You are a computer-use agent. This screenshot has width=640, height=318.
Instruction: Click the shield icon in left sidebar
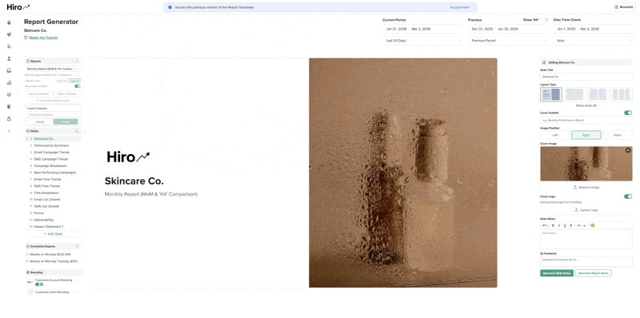coord(9,107)
